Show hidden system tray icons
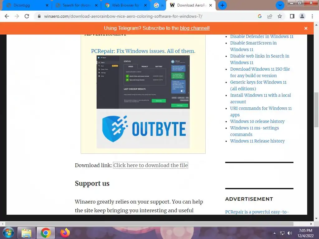This screenshot has height=239, width=319. (x=274, y=233)
